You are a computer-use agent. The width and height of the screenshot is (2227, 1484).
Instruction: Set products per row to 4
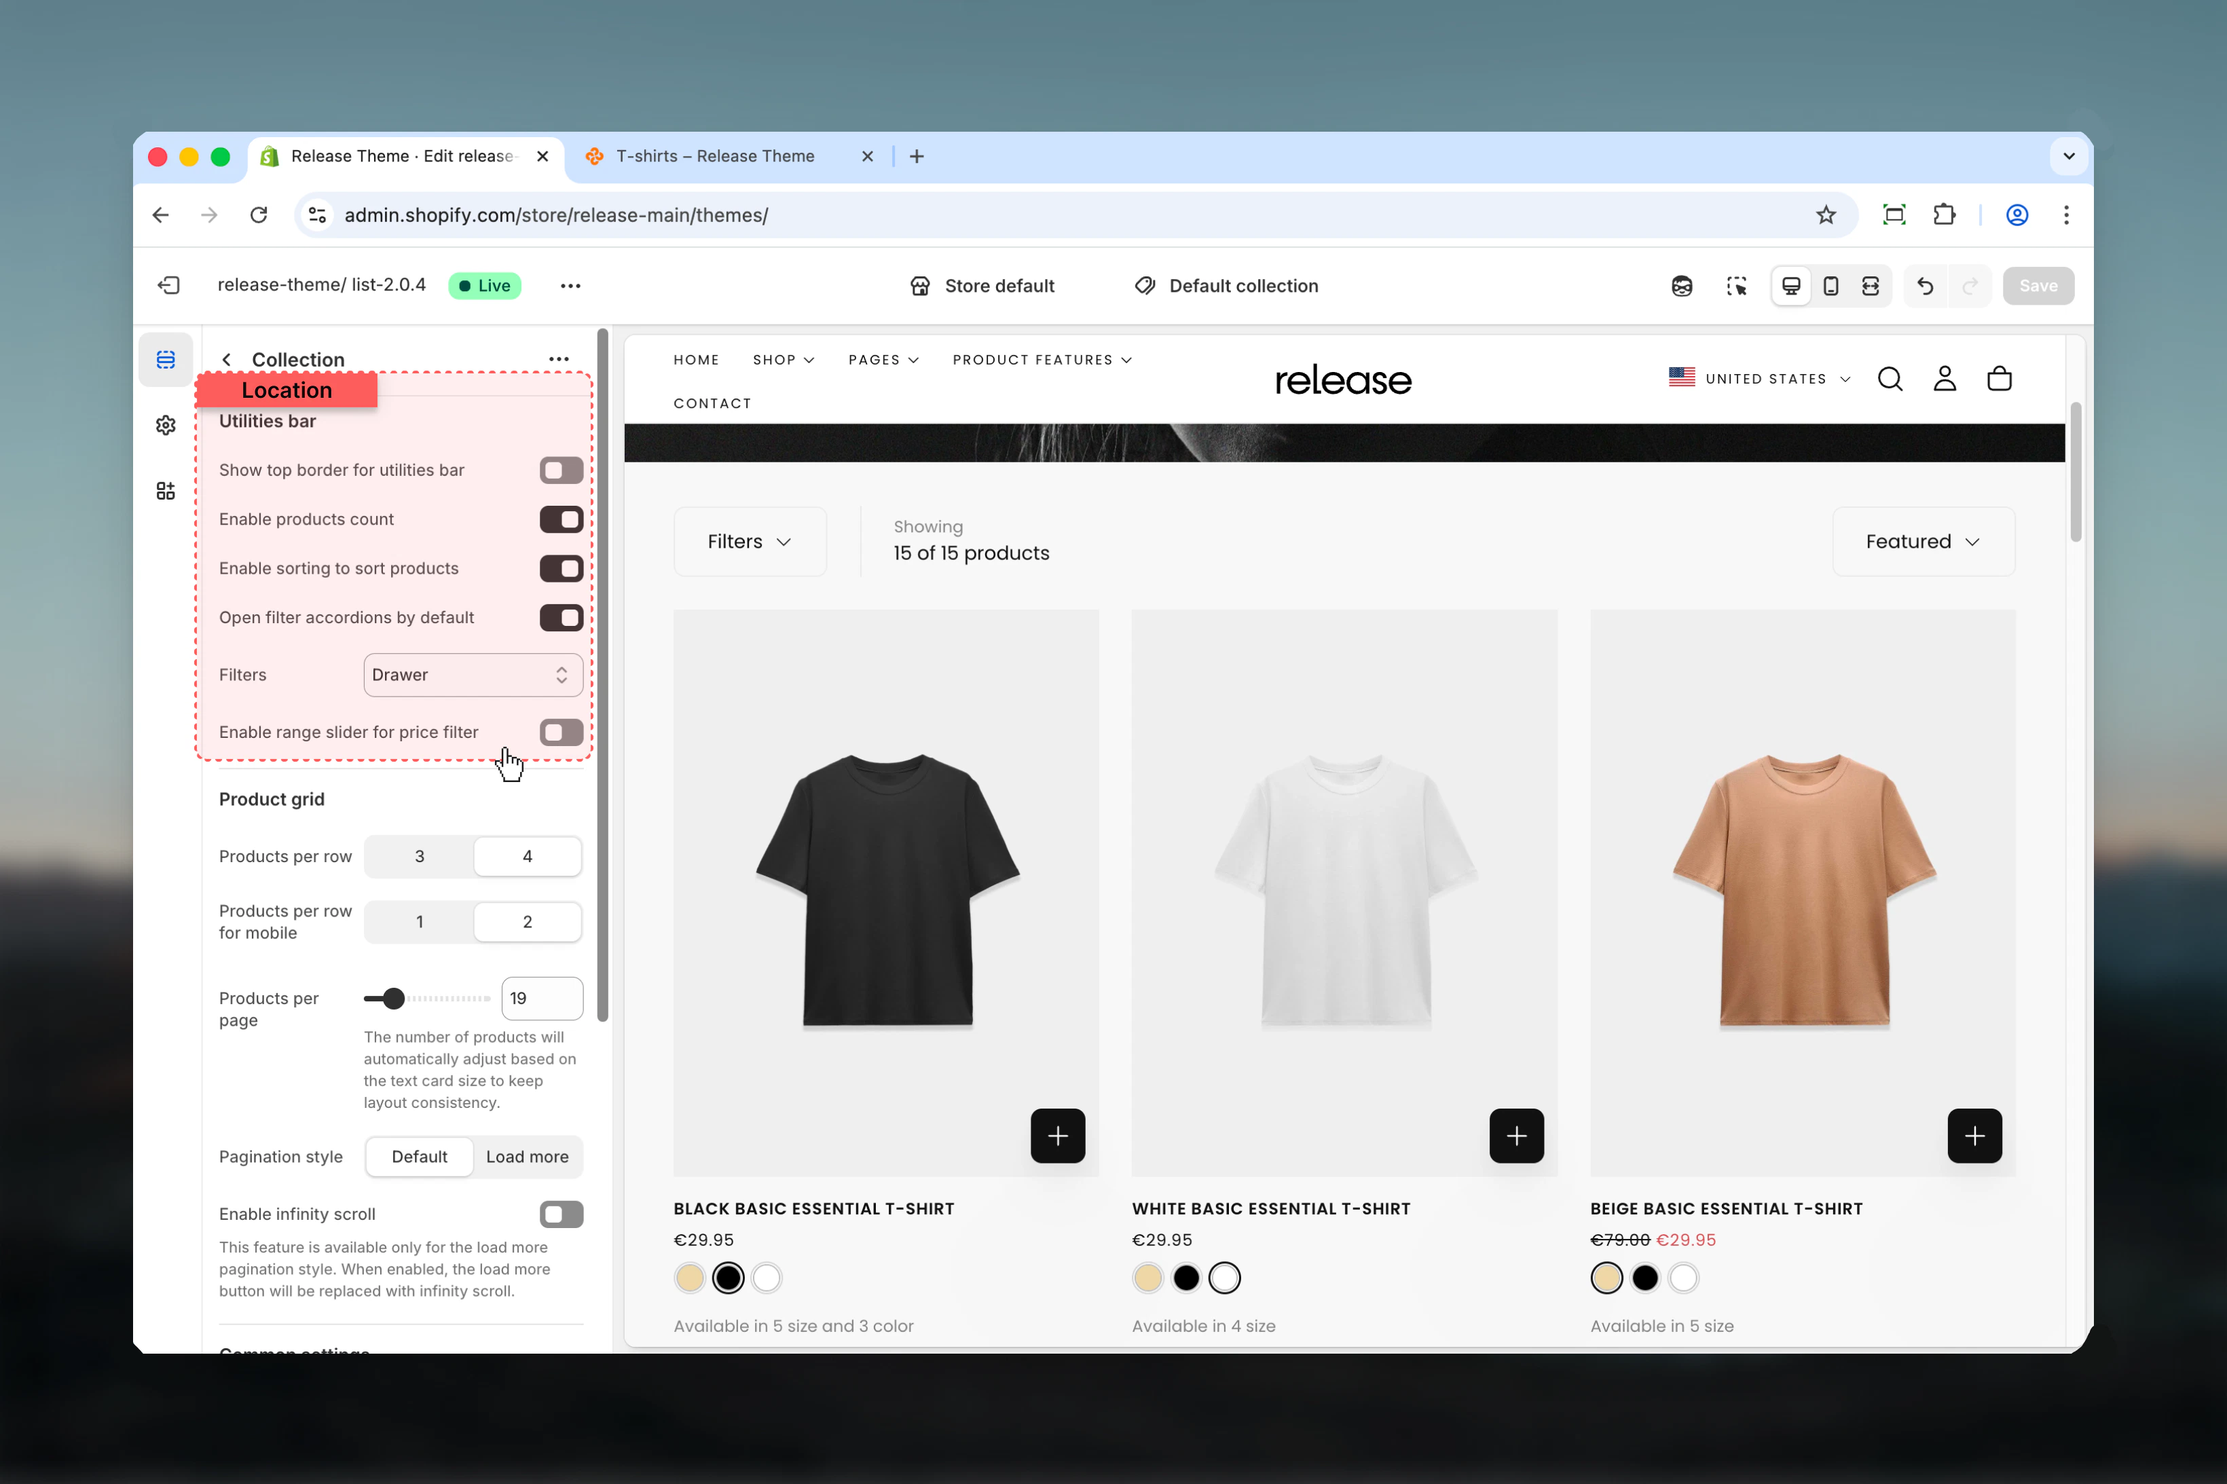pos(527,855)
